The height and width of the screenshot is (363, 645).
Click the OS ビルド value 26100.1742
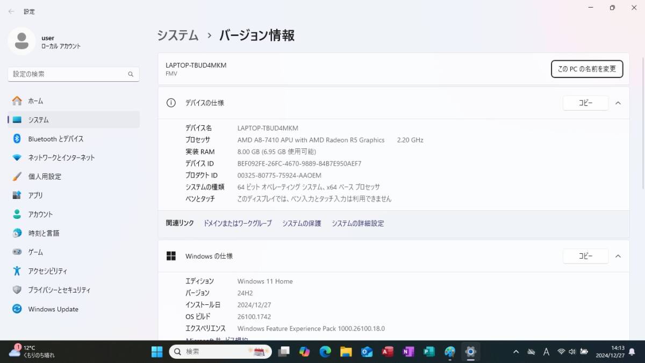click(x=254, y=317)
